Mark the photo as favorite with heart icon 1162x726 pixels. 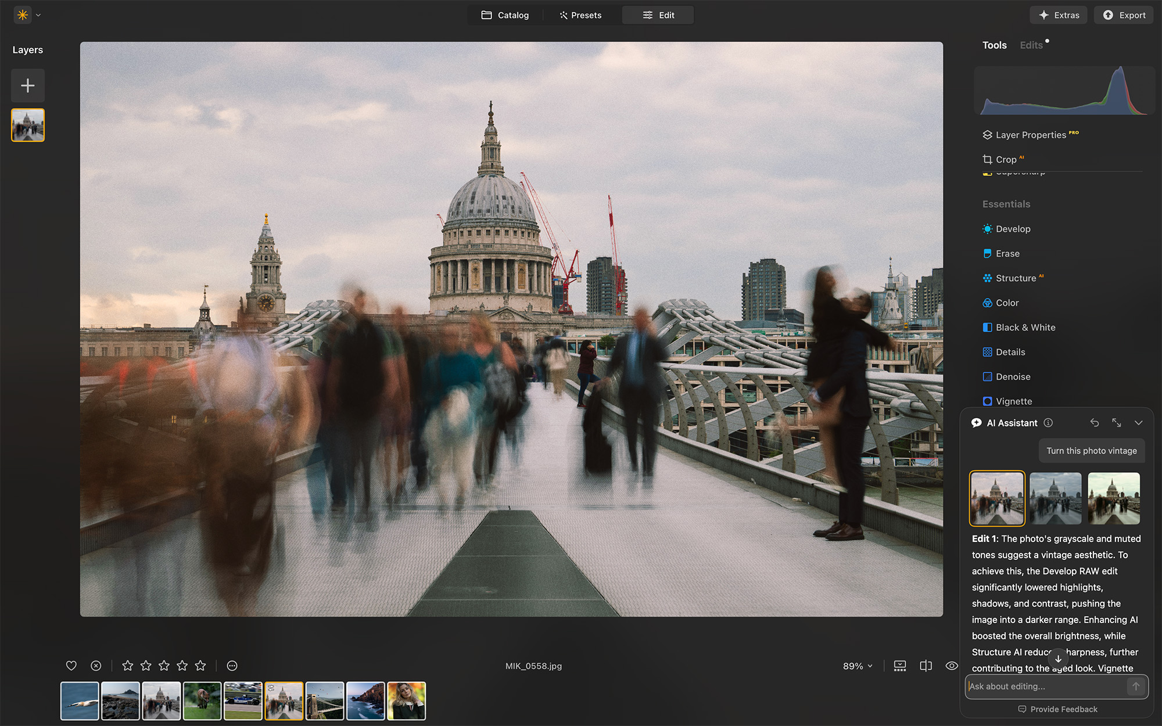pos(71,666)
